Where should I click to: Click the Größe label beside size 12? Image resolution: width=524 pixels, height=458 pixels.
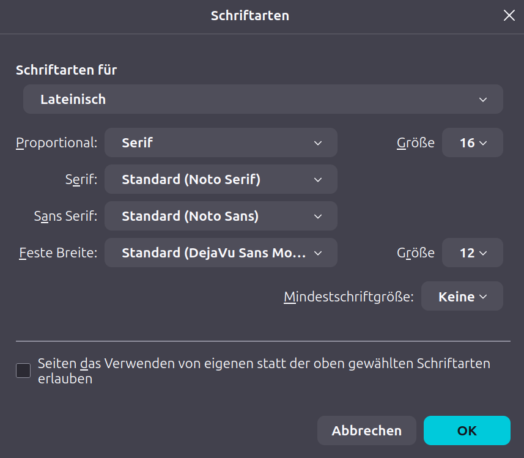tap(415, 253)
